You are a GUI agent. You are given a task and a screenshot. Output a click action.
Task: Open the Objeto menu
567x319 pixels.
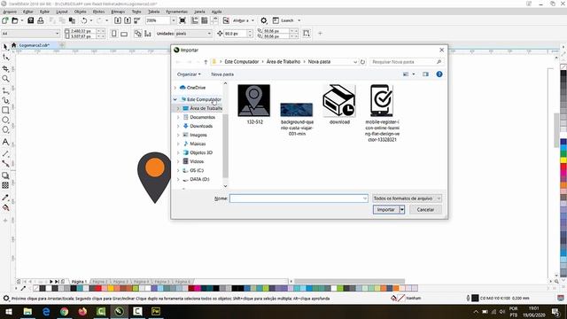[81, 12]
